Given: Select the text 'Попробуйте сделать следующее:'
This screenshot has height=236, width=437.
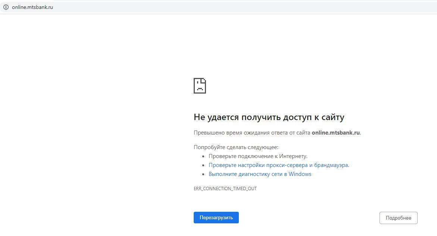Looking at the screenshot, I should (x=236, y=147).
